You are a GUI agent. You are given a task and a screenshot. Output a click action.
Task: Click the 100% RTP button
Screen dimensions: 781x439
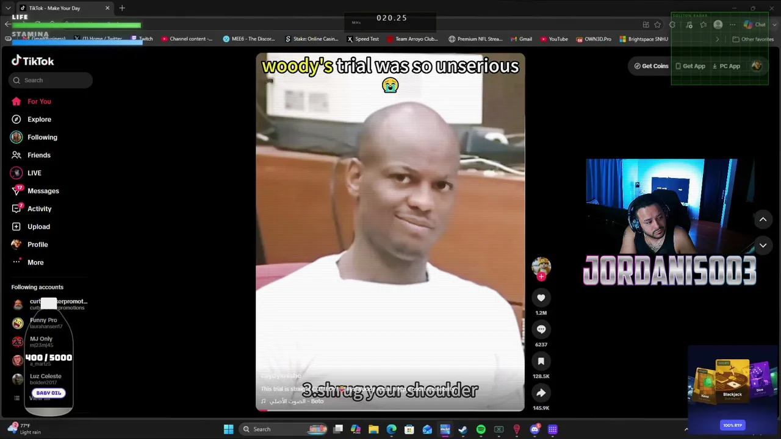coord(733,425)
